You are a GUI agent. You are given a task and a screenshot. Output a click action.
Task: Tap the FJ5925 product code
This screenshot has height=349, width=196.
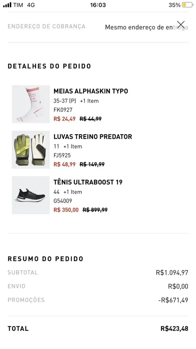click(62, 155)
